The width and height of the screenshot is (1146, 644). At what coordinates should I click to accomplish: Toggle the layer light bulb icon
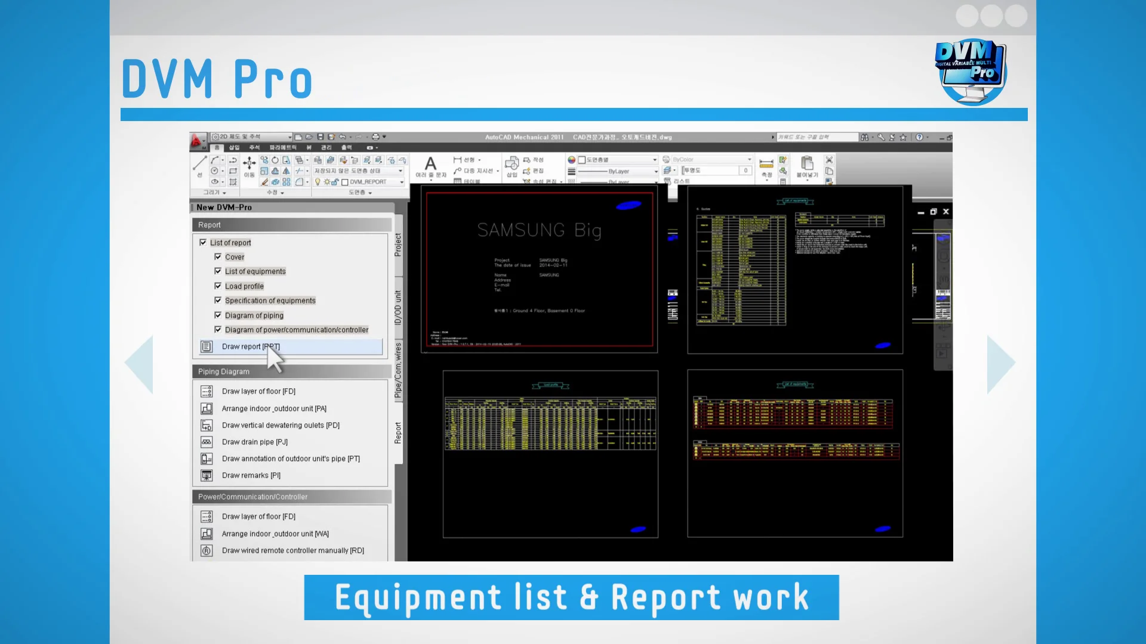click(x=318, y=181)
